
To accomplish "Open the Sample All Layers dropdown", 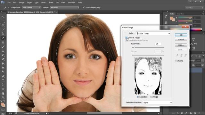I will (x=65, y=8).
